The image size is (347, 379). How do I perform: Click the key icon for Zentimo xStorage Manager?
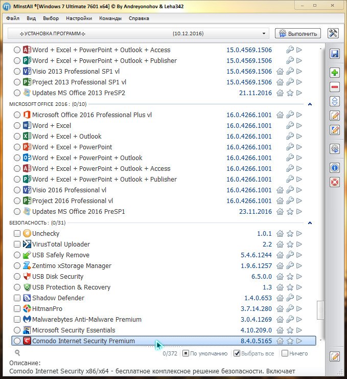290,265
